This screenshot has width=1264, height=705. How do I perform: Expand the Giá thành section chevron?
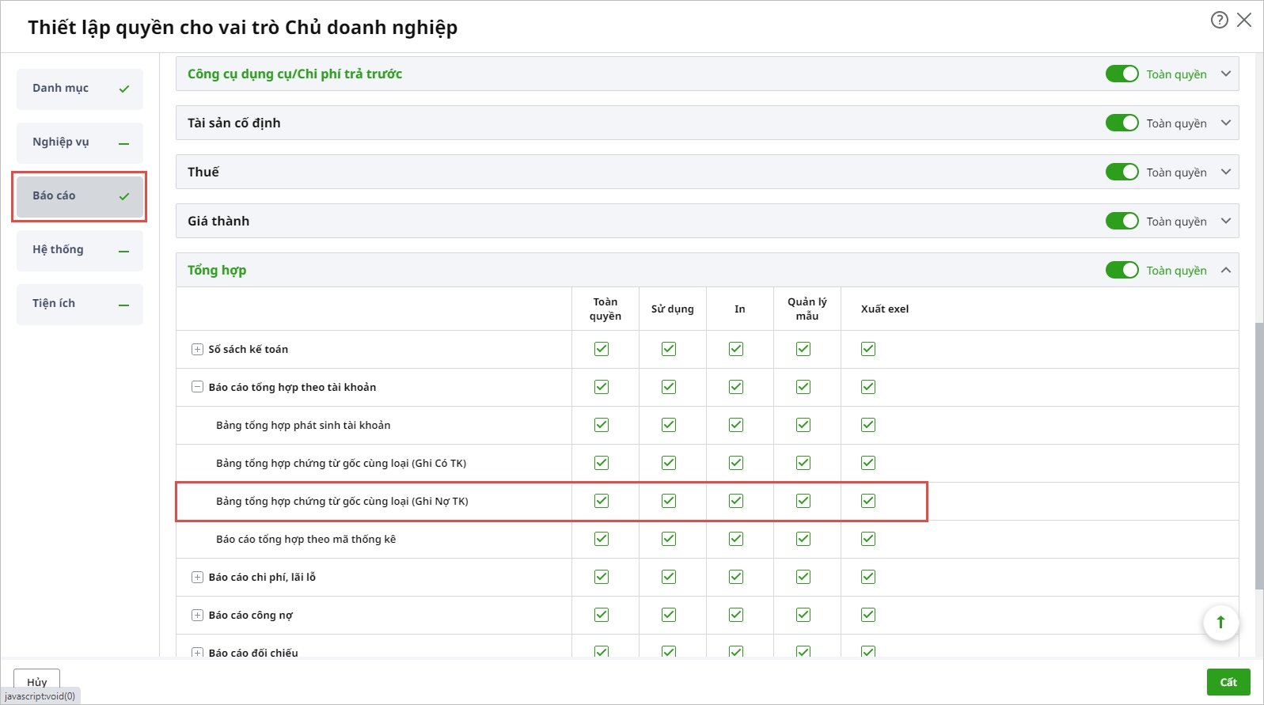pyautogui.click(x=1226, y=221)
